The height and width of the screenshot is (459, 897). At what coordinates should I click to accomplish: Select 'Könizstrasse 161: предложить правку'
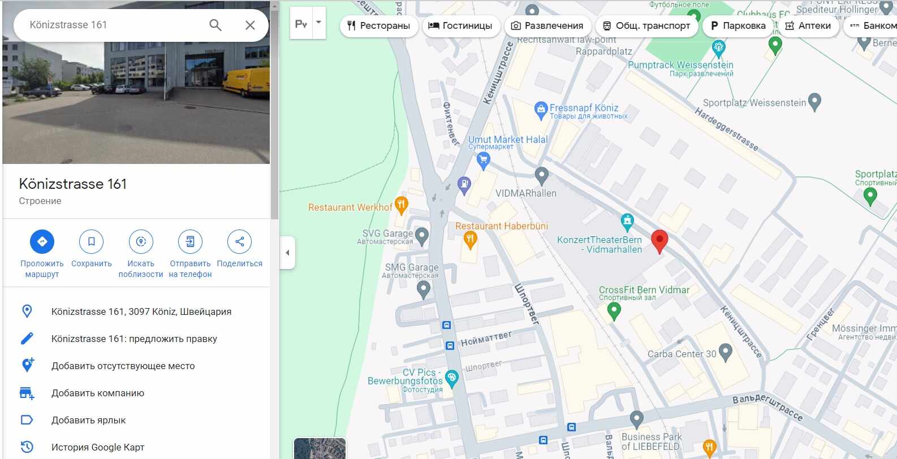pyautogui.click(x=134, y=339)
